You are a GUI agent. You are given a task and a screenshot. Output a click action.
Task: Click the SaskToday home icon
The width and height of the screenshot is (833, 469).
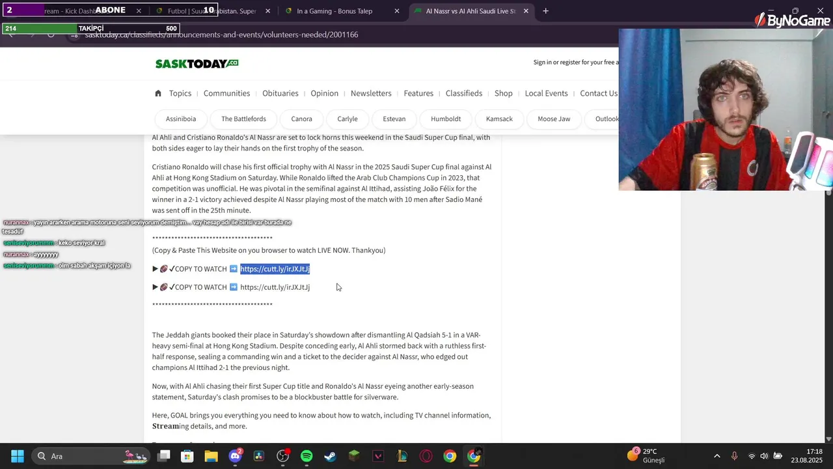pyautogui.click(x=157, y=93)
